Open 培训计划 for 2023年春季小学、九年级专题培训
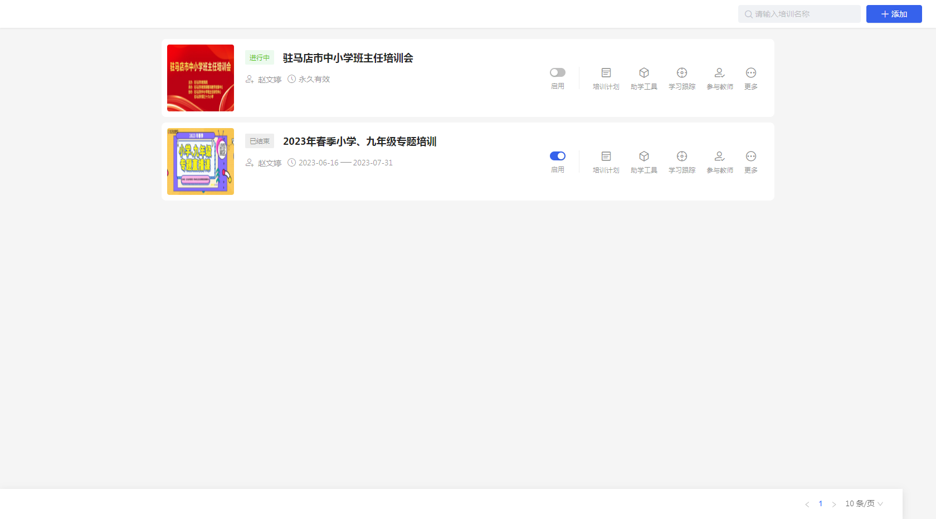 (606, 162)
